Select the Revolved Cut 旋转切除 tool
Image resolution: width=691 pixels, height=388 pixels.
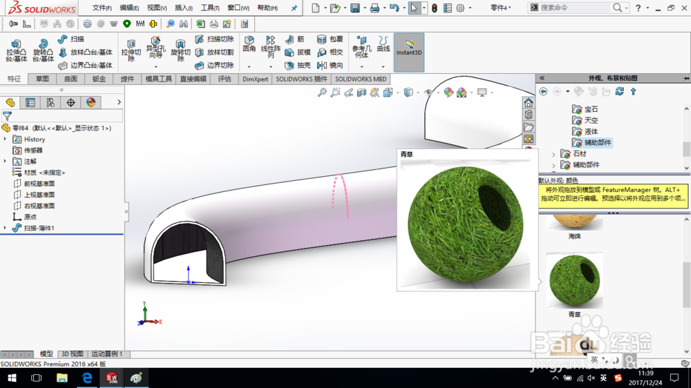click(x=180, y=50)
